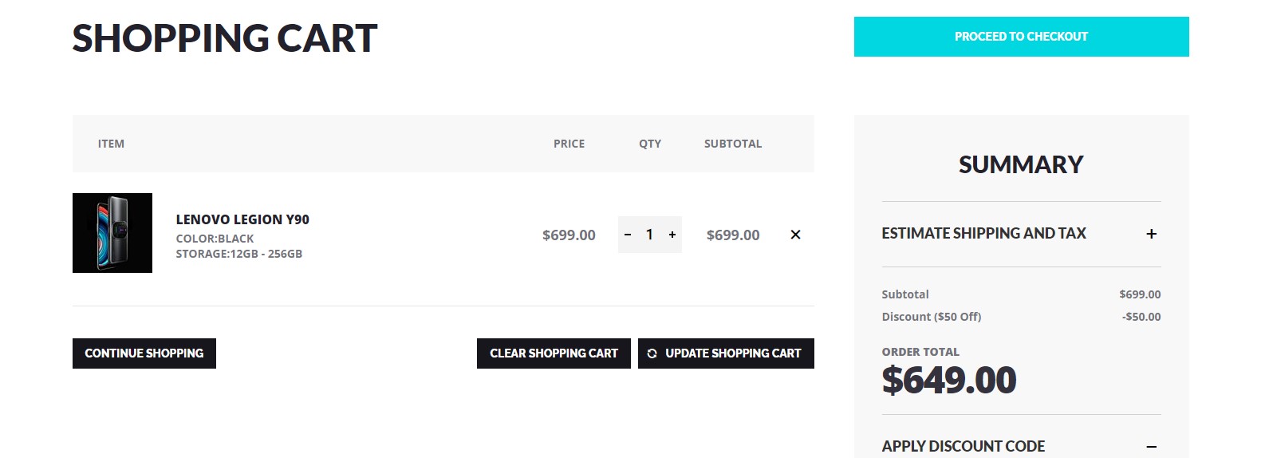Collapse Apply Discount Code minus icon
Screen dimensions: 1269x458
click(x=1151, y=447)
